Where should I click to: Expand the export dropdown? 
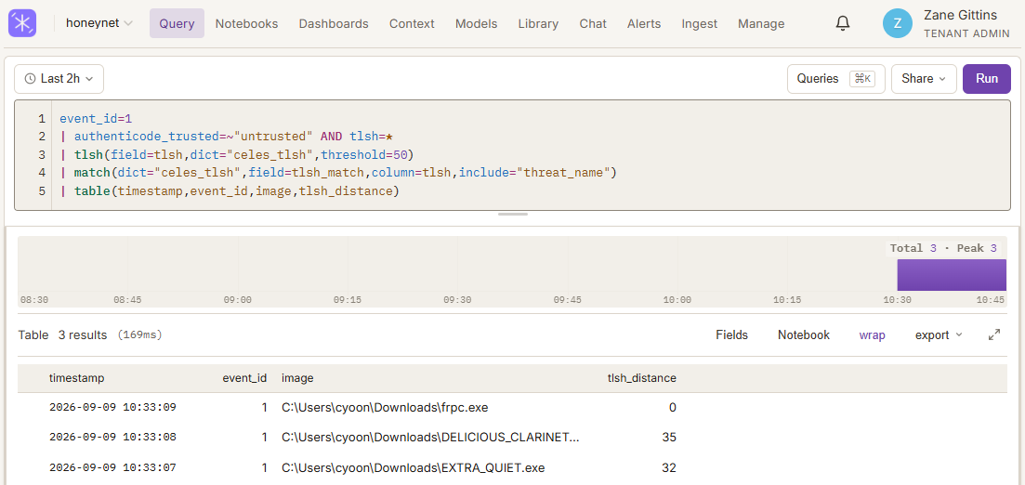pyautogui.click(x=939, y=334)
